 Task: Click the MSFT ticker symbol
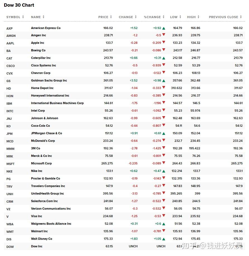(x=10, y=164)
